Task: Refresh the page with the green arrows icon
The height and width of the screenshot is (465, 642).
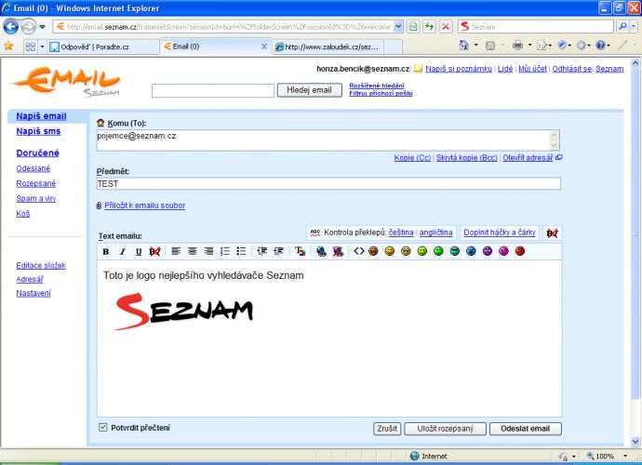Action: tap(429, 27)
